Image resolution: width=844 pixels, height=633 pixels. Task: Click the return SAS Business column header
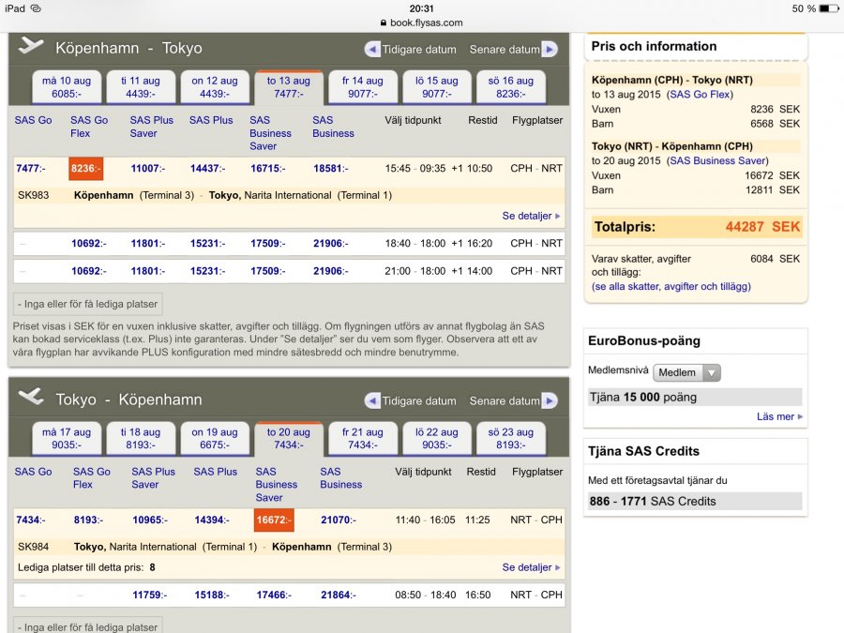pos(340,478)
